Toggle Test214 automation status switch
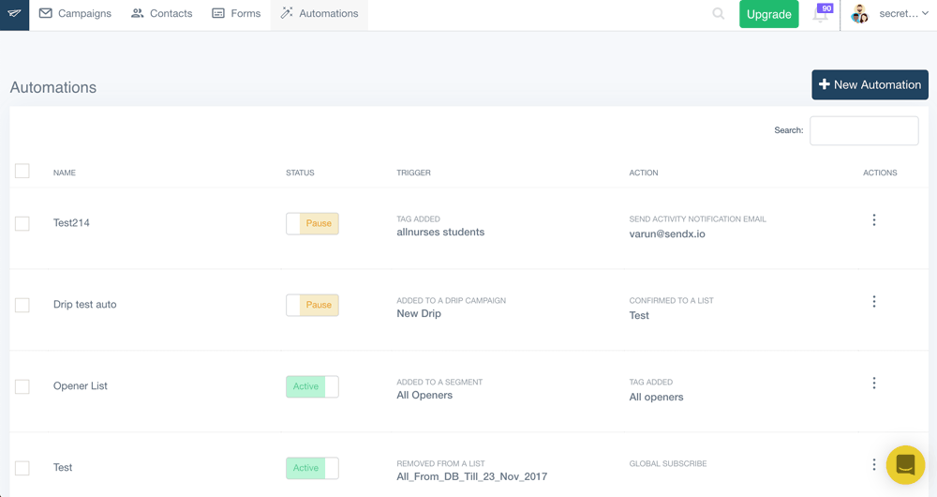The height and width of the screenshot is (497, 937). click(x=312, y=223)
